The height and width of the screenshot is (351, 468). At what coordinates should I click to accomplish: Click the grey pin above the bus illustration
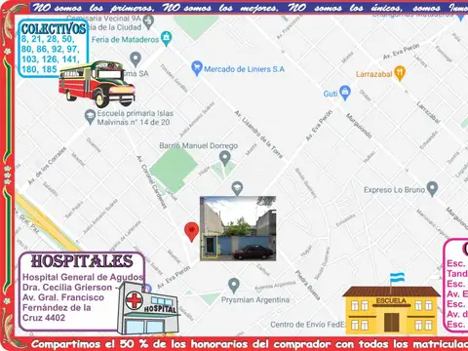pos(136,59)
